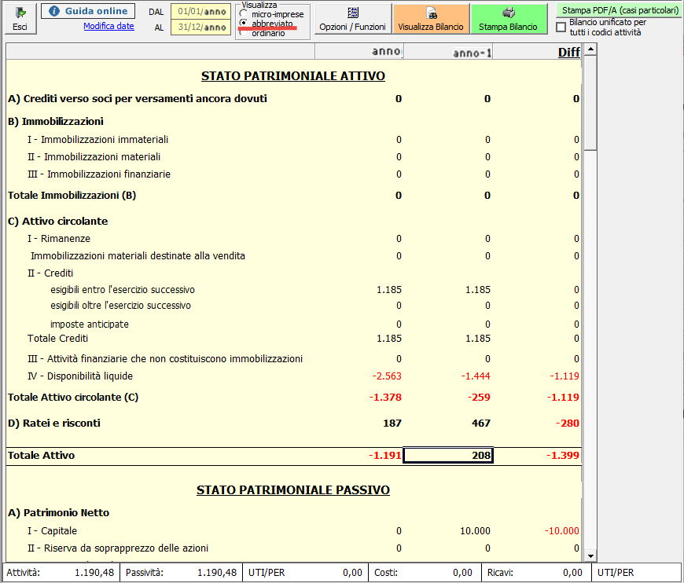This screenshot has width=684, height=583.
Task: Select imposte anticipate row
Action: click(293, 324)
